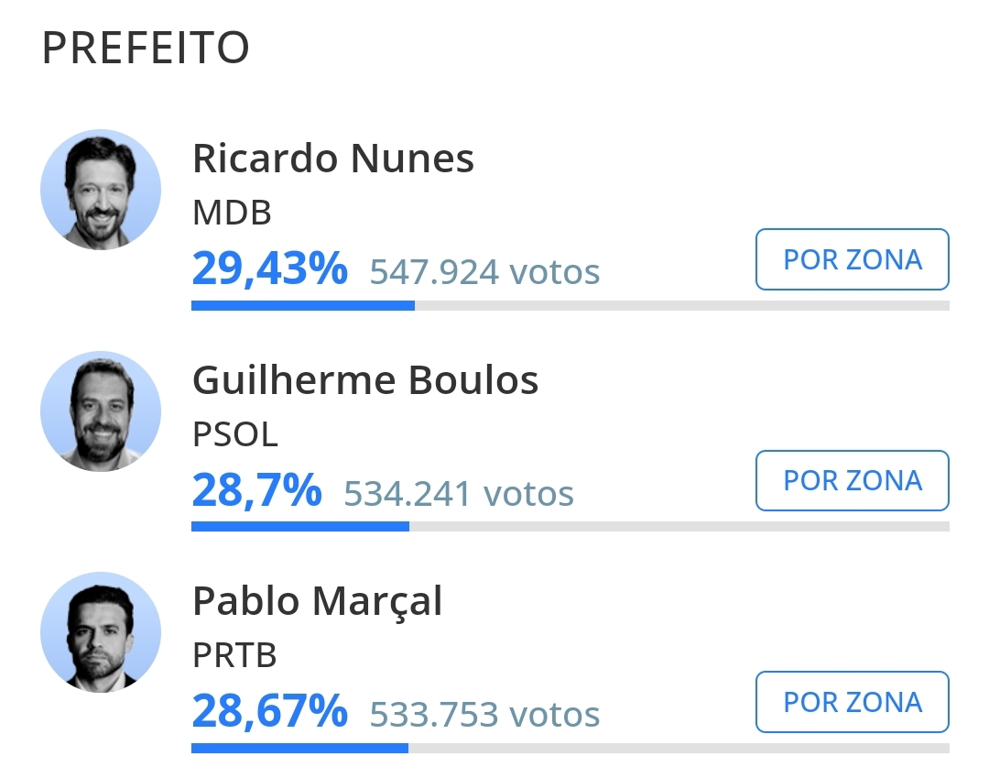Screen dimensions: 989x767
Task: Click the 533.753 votos count
Action: tap(484, 715)
